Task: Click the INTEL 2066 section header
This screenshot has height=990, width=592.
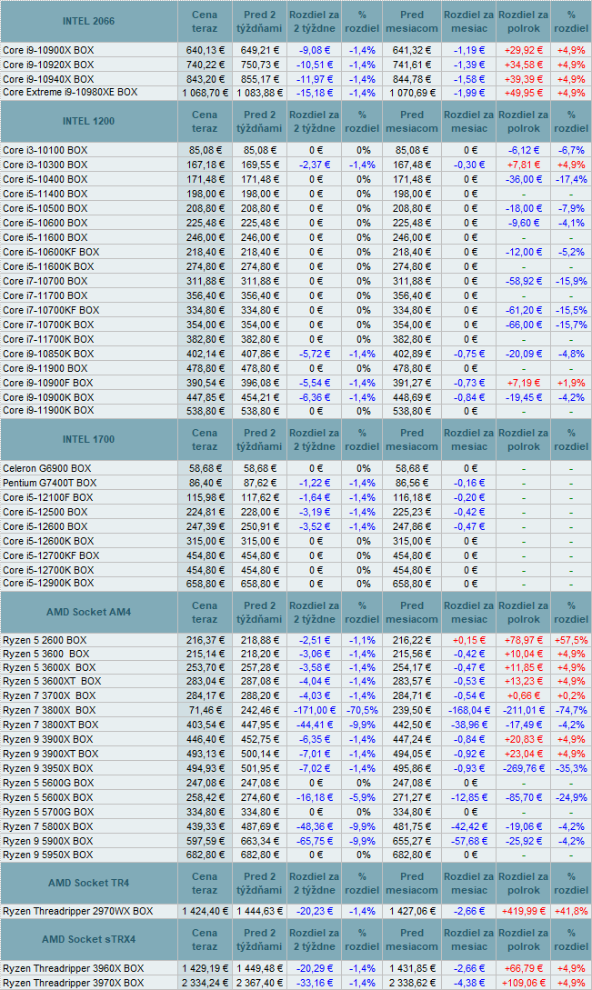Action: tap(88, 22)
